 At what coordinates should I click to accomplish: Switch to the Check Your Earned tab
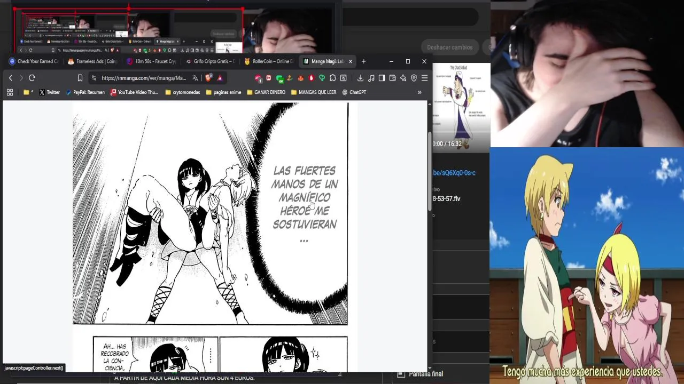[x=34, y=61]
